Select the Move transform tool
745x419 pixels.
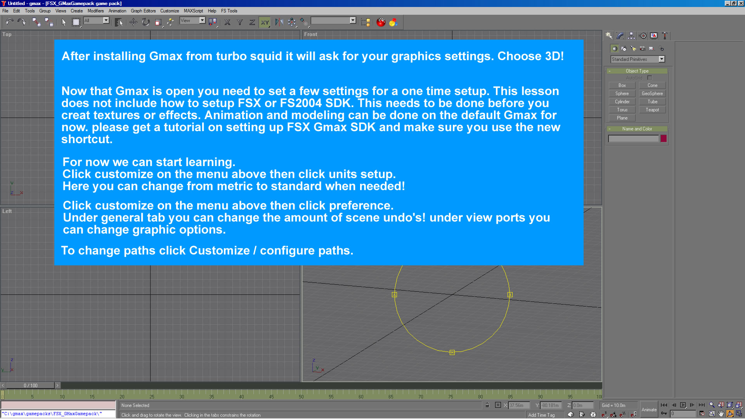click(133, 22)
